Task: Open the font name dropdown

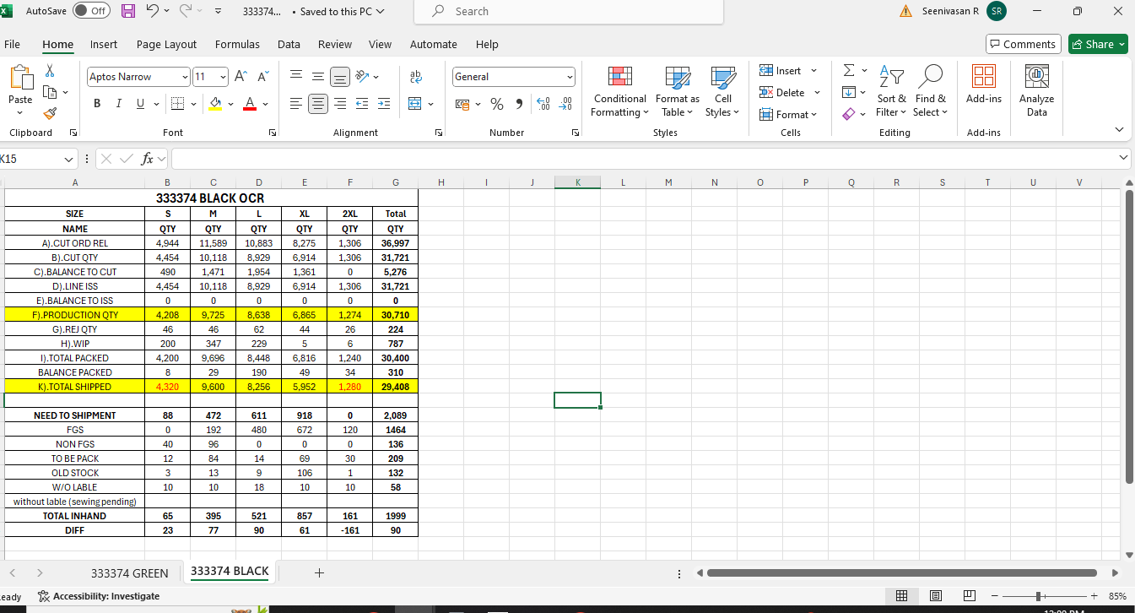Action: coord(185,77)
